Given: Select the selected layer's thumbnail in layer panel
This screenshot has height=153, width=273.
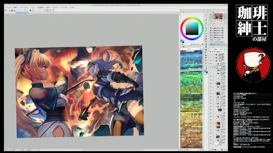Looking at the screenshot, I should click(220, 67).
